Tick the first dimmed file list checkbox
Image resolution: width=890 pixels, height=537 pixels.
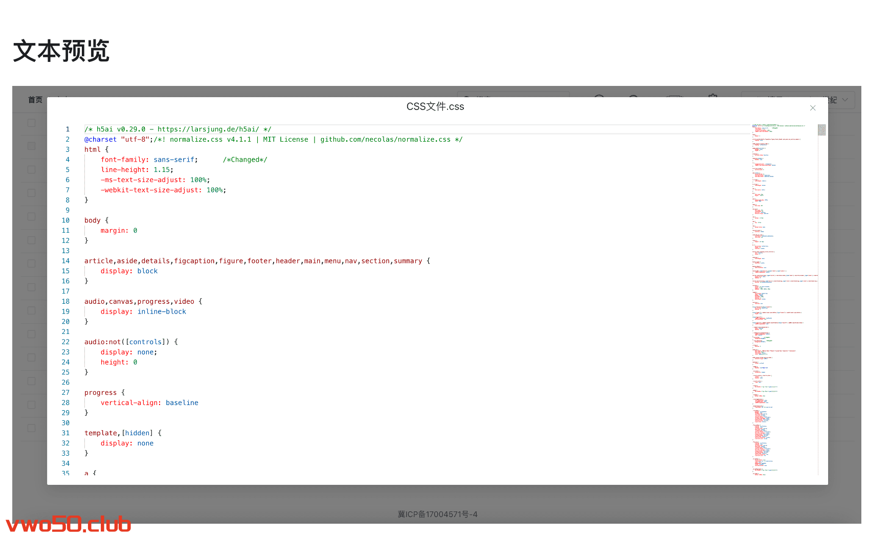(32, 123)
